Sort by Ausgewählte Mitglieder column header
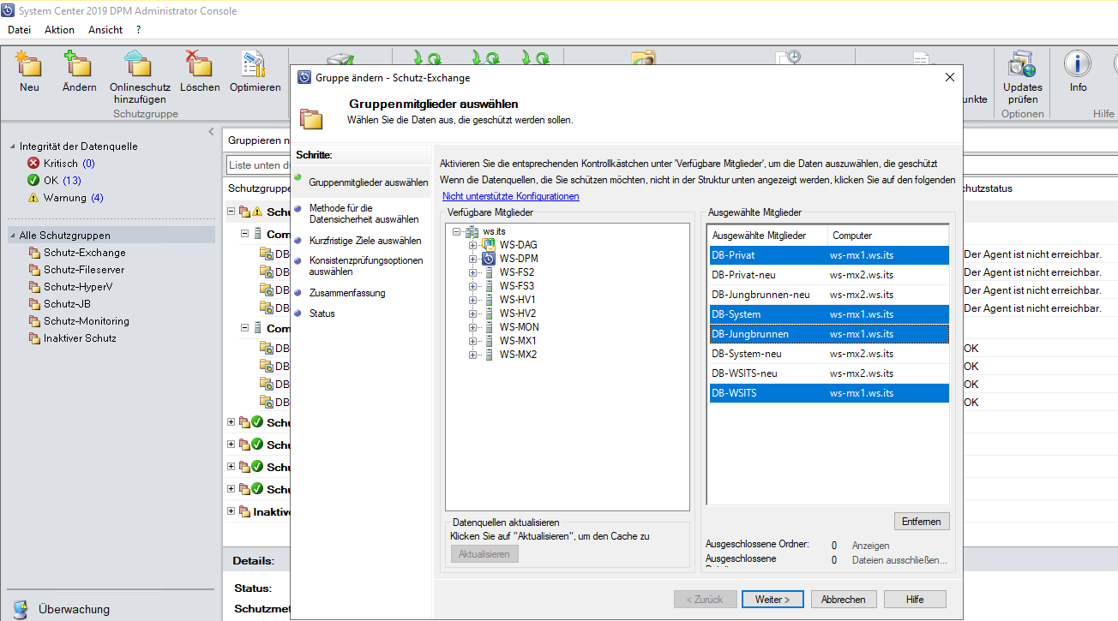Image resolution: width=1118 pixels, height=621 pixels. 767,235
